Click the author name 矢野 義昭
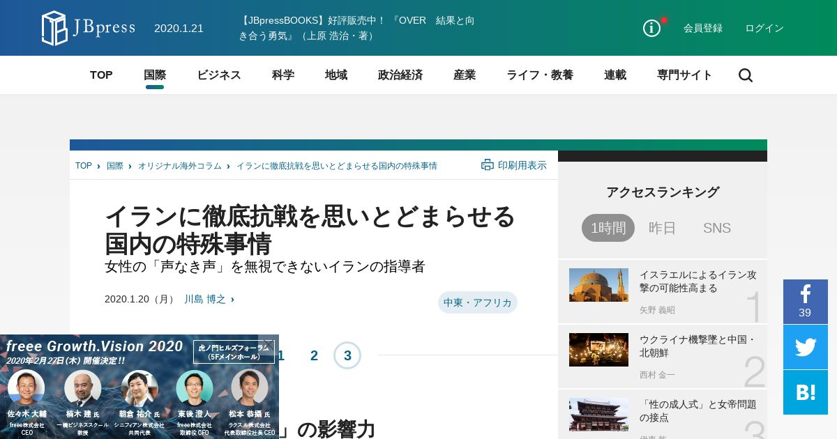Image resolution: width=837 pixels, height=439 pixels. point(657,310)
